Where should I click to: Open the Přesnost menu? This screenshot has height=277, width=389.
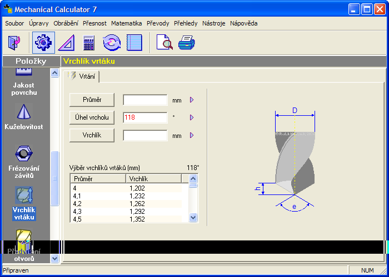[x=94, y=23]
